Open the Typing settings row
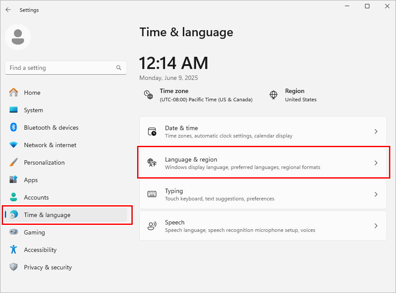Image resolution: width=396 pixels, height=293 pixels. tap(262, 194)
